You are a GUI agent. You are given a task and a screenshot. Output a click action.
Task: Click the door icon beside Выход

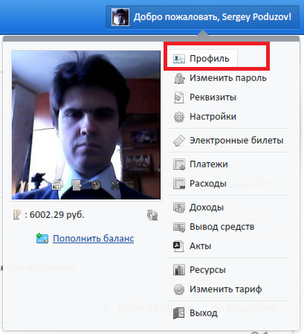pyautogui.click(x=178, y=313)
